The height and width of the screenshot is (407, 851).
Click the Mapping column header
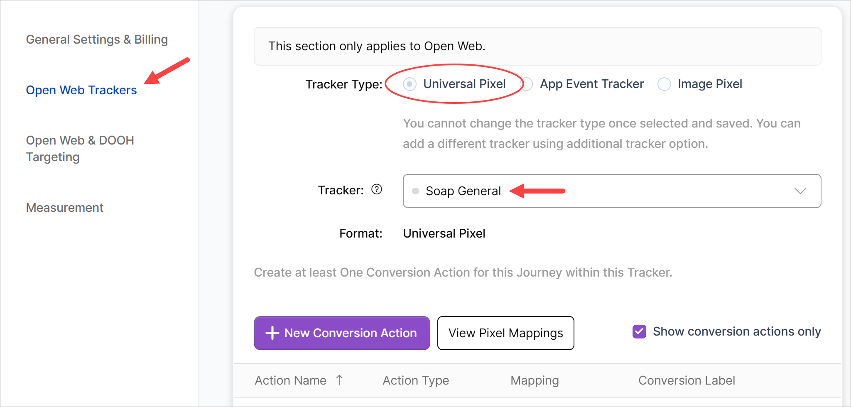[535, 380]
